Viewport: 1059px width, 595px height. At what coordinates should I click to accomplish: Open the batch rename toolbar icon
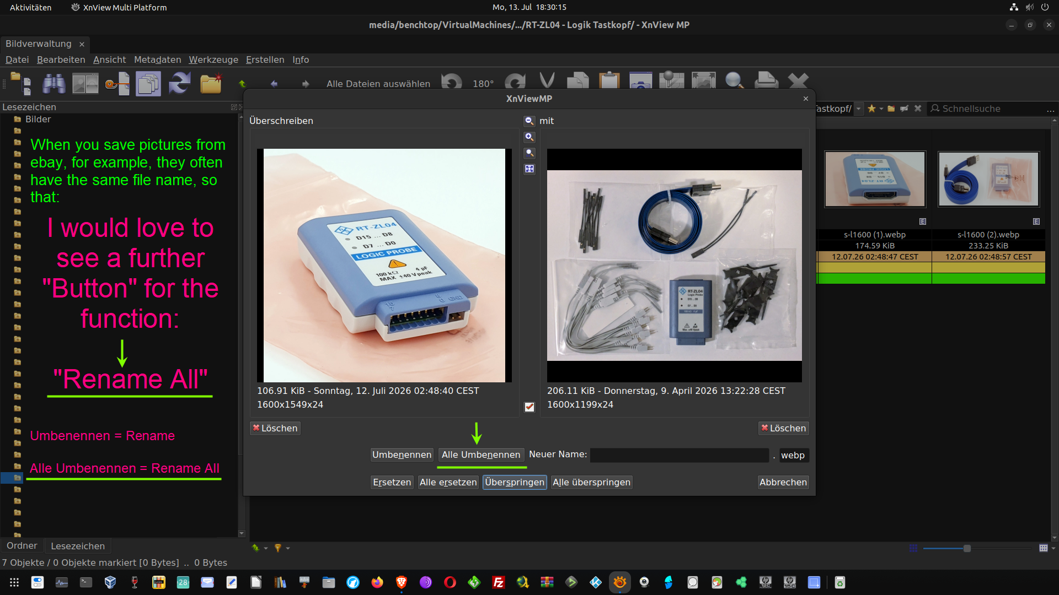click(117, 84)
